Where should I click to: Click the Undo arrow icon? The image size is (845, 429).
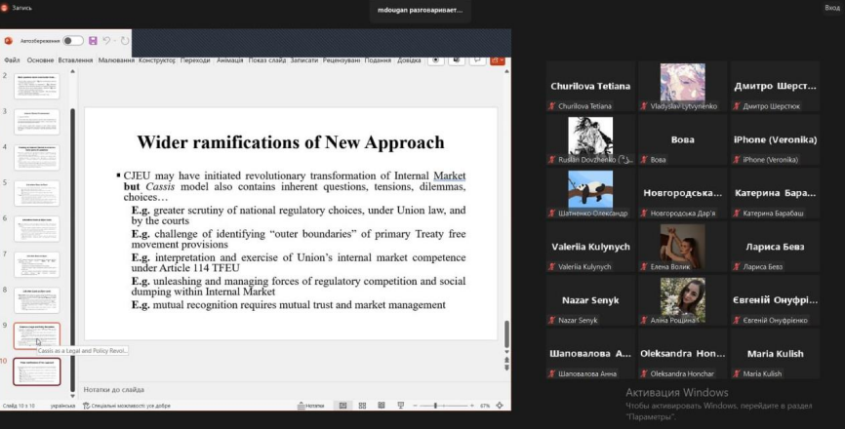pos(106,41)
